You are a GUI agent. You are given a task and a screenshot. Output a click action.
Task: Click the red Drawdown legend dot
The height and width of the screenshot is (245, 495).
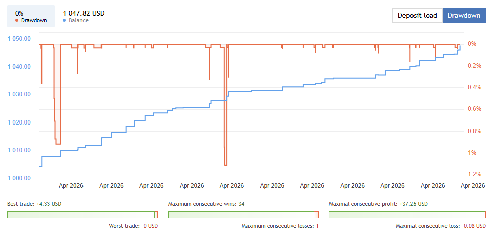(17, 21)
